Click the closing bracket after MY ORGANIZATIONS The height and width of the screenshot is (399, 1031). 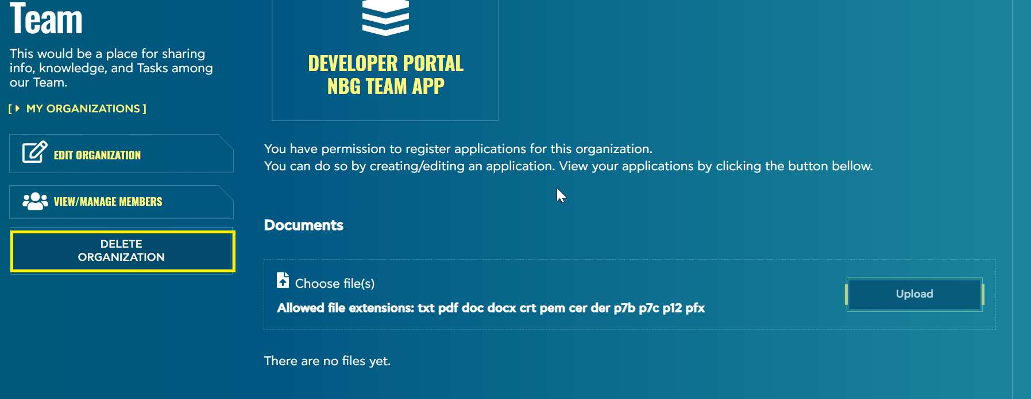point(144,108)
